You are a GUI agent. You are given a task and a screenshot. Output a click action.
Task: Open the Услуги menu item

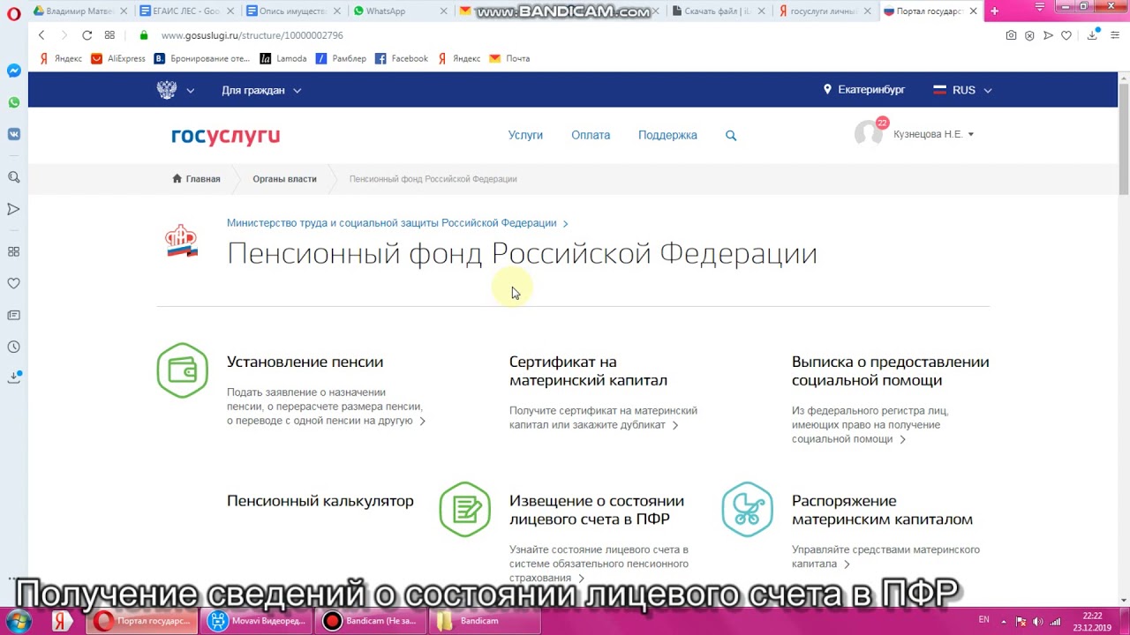tap(525, 135)
